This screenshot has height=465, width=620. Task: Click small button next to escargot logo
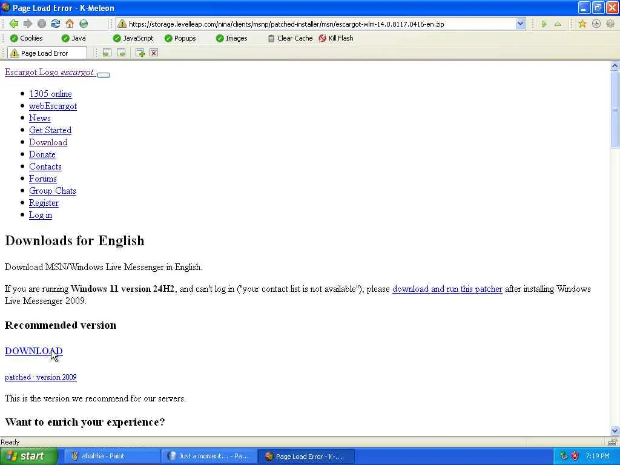point(104,74)
